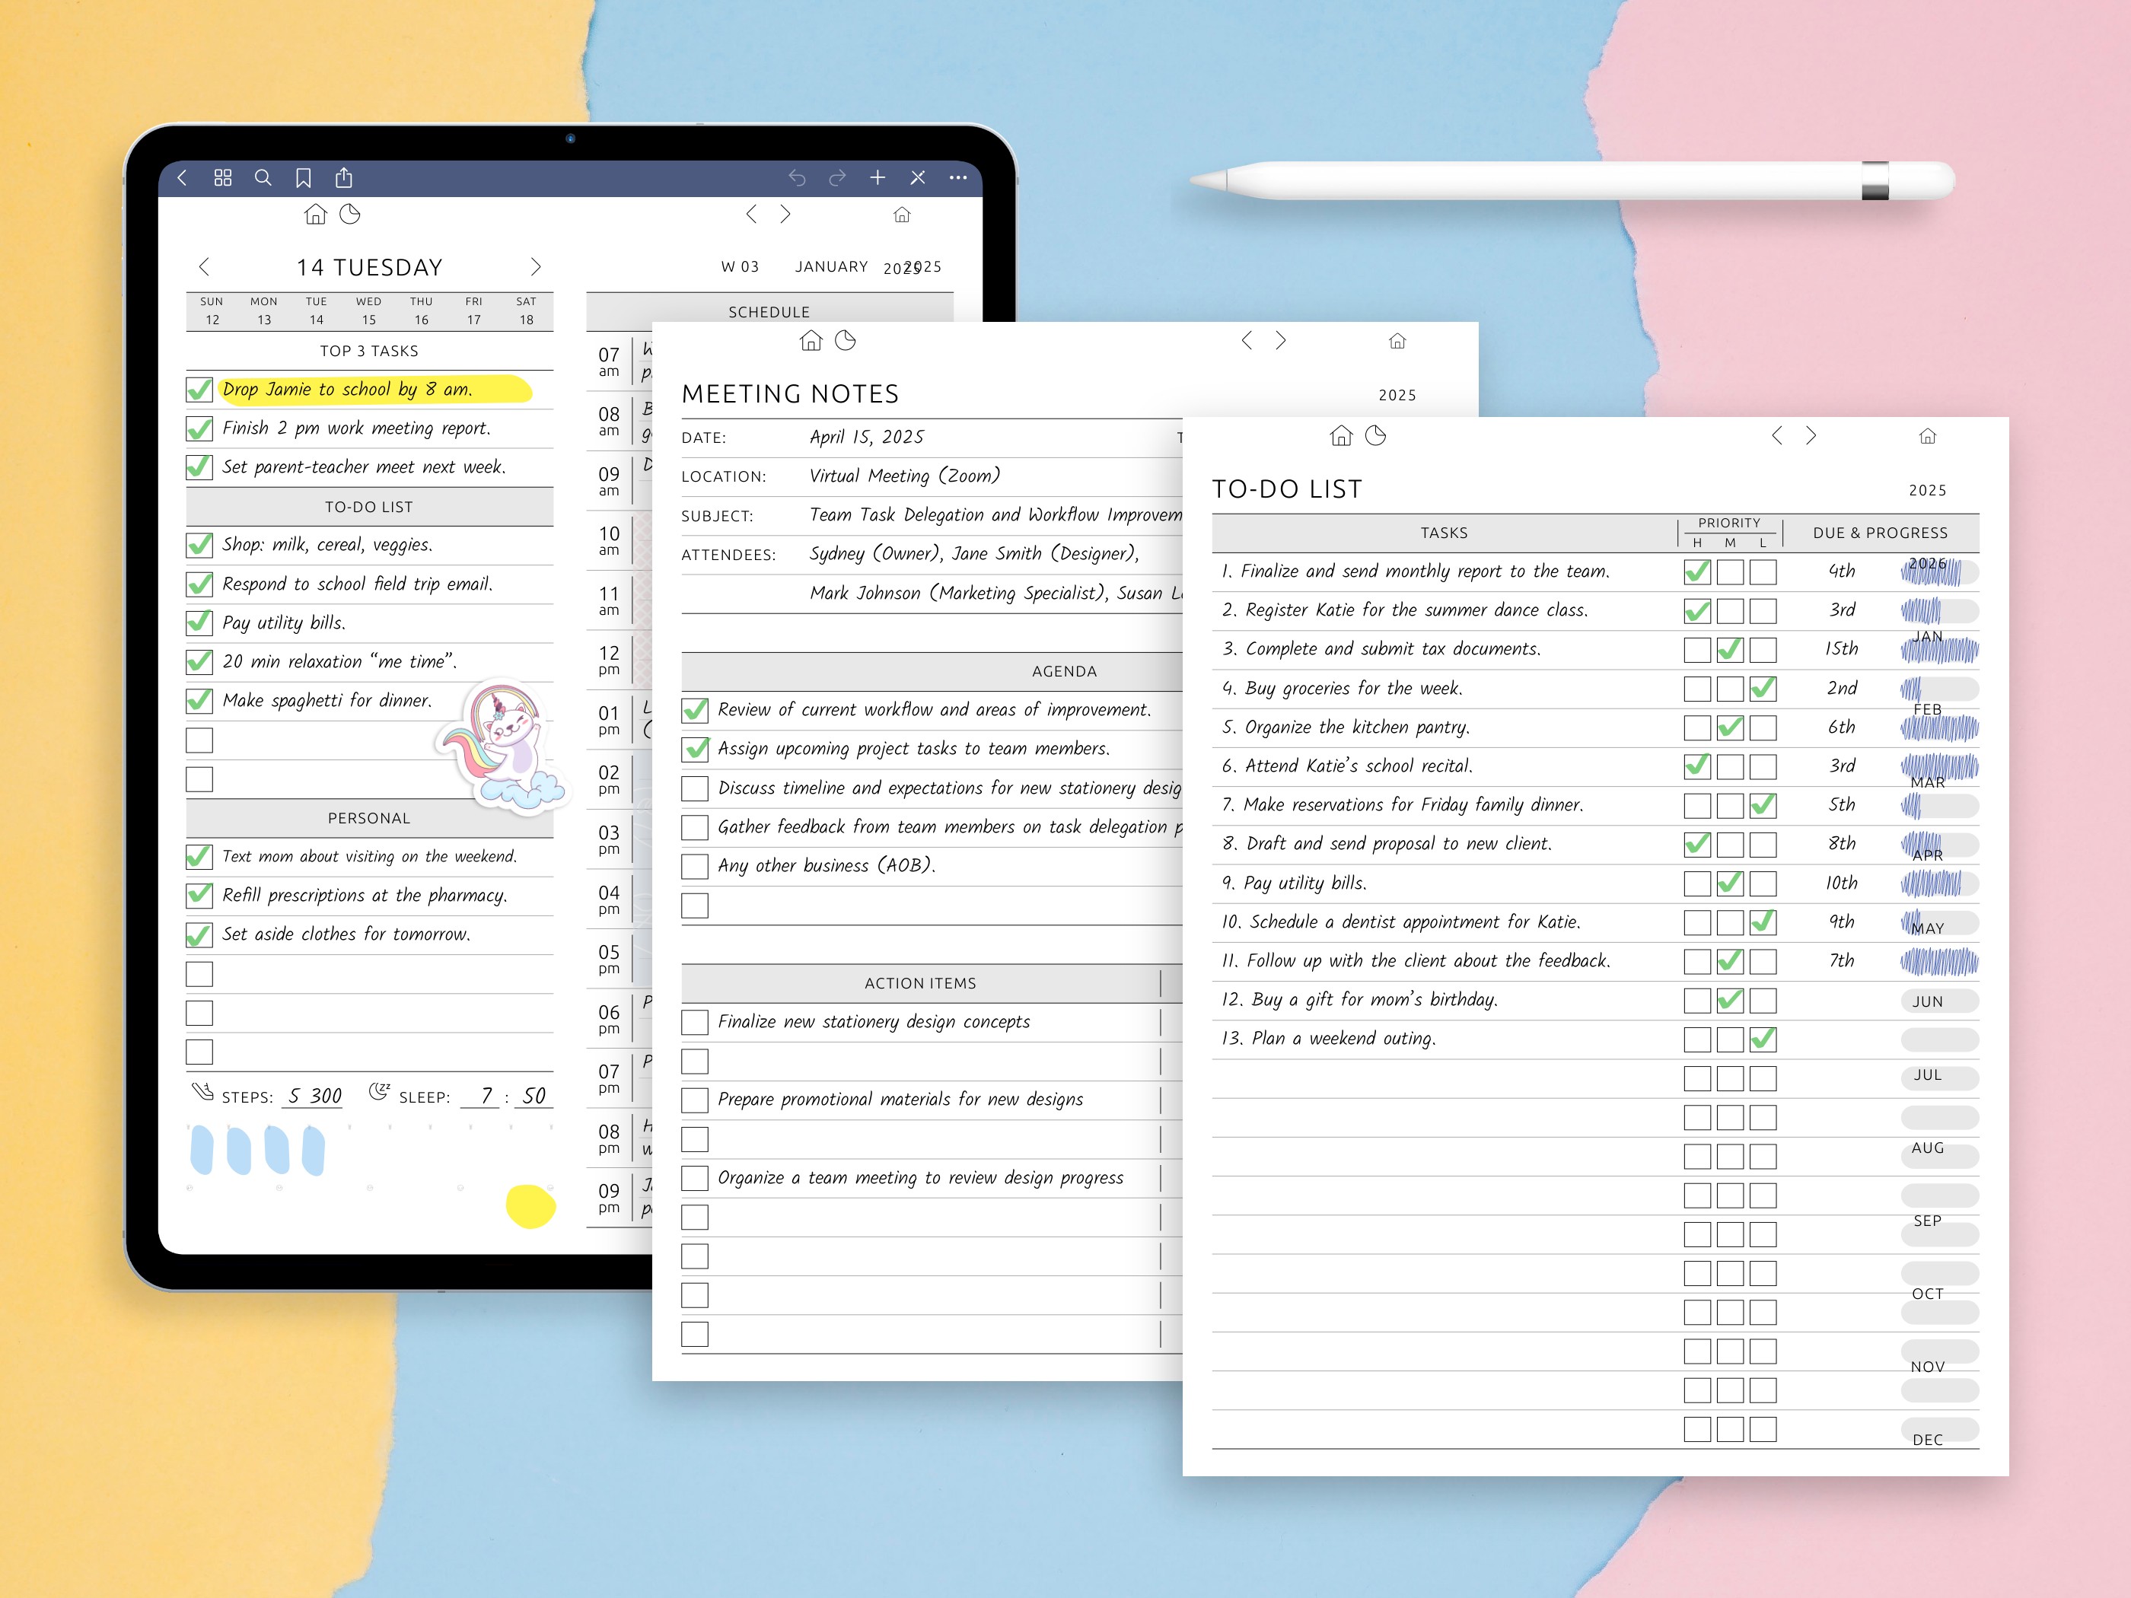
Task: Go to previous day before 14 Tuesday
Action: 204,267
